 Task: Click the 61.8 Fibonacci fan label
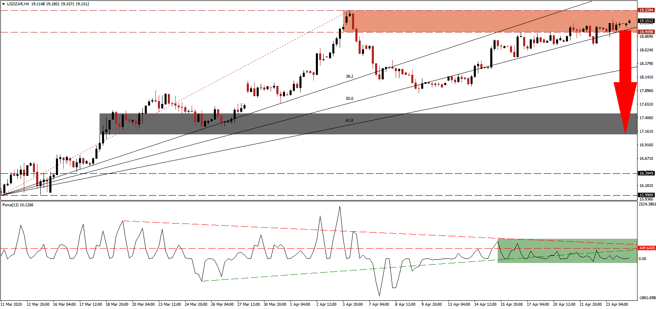(x=349, y=120)
